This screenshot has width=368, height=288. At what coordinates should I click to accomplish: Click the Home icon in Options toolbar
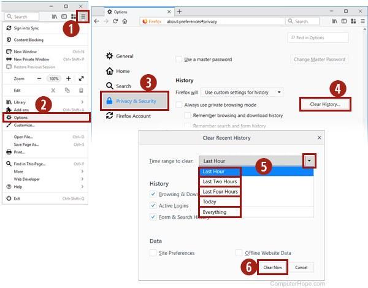pos(125,21)
